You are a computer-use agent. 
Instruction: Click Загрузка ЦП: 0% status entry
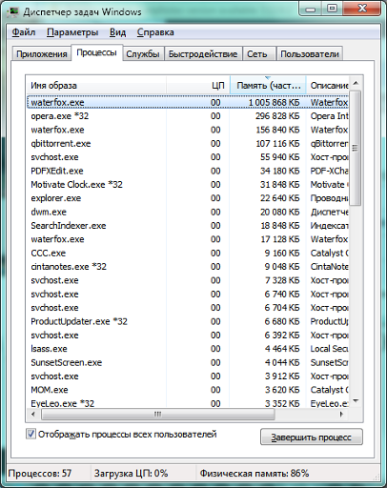click(131, 474)
